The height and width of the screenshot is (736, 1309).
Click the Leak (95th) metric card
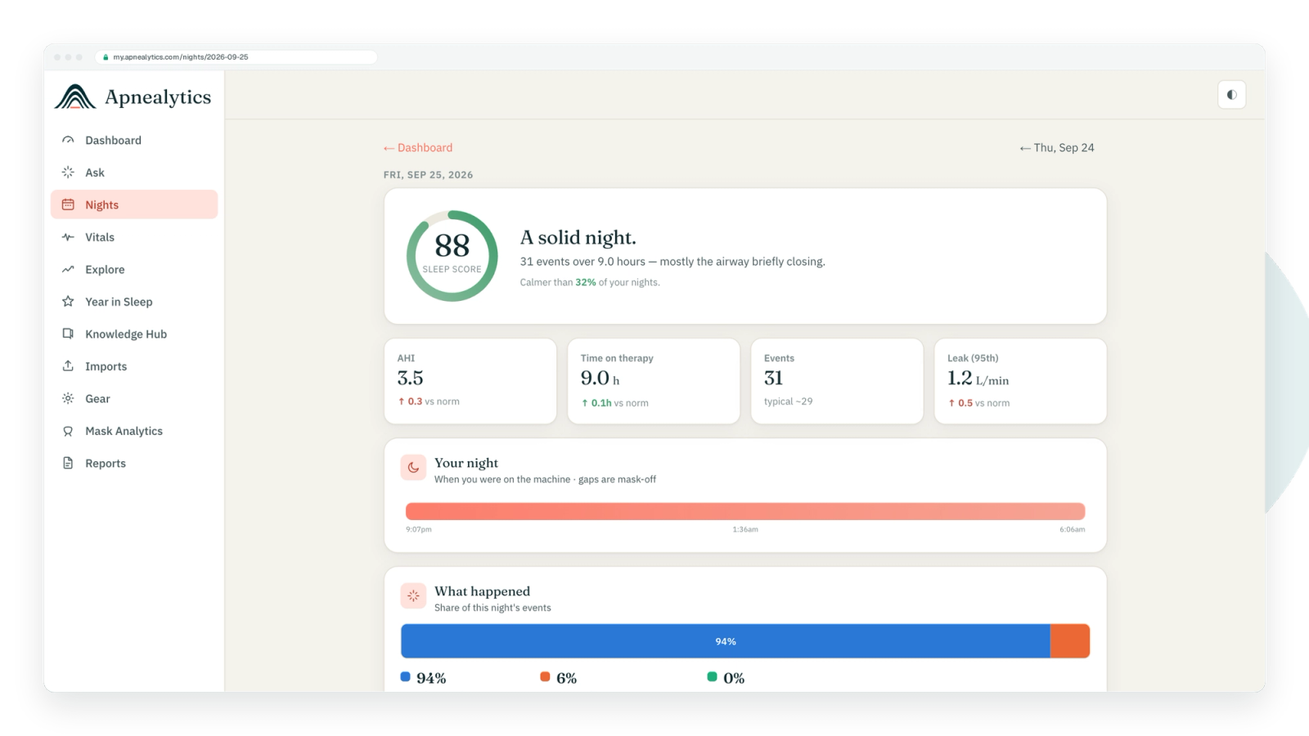click(x=1020, y=381)
